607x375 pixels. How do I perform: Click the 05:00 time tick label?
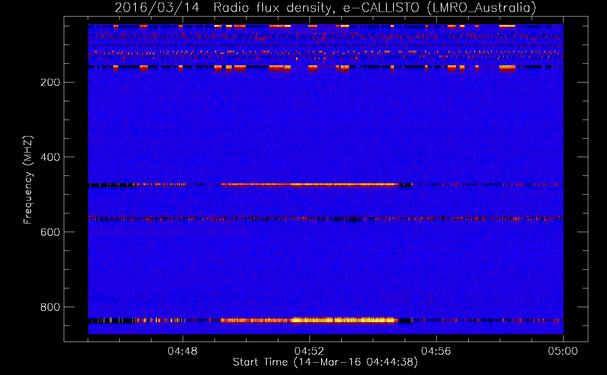(563, 351)
